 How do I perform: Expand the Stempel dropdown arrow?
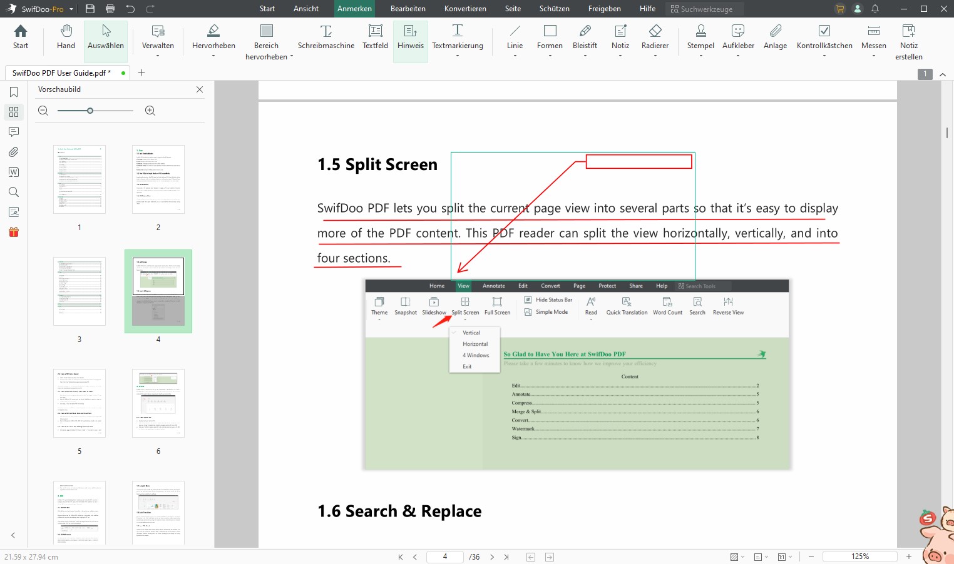tap(700, 56)
